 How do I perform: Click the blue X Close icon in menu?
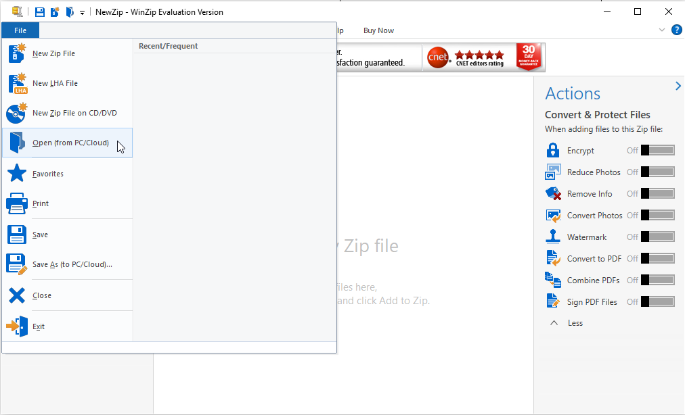[x=17, y=295]
